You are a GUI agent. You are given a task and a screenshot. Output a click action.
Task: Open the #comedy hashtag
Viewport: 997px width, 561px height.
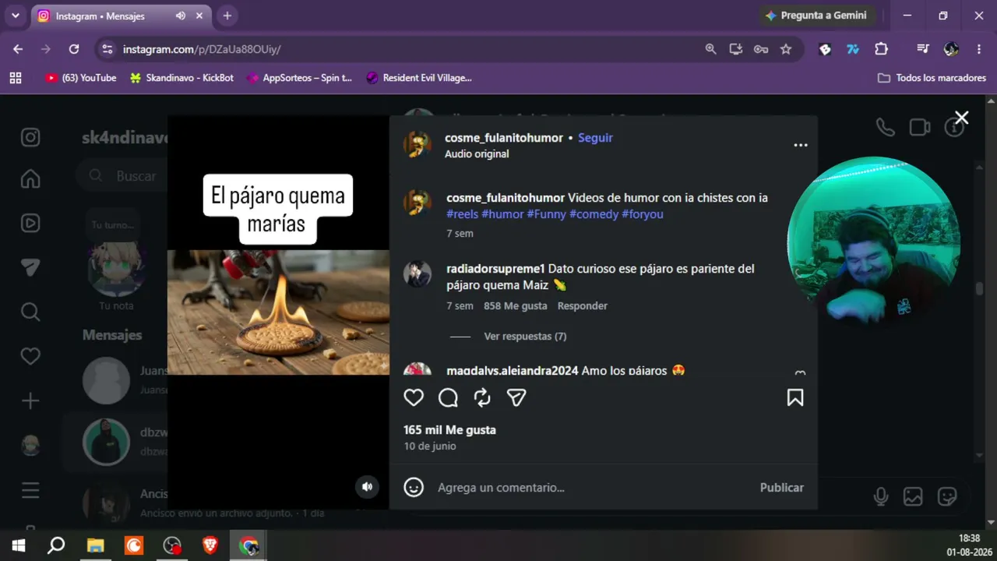[594, 214]
